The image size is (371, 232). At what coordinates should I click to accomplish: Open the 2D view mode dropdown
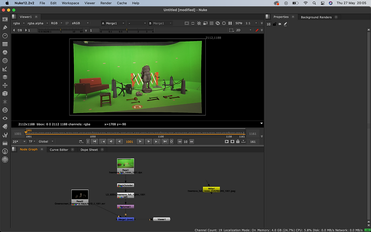(x=244, y=30)
